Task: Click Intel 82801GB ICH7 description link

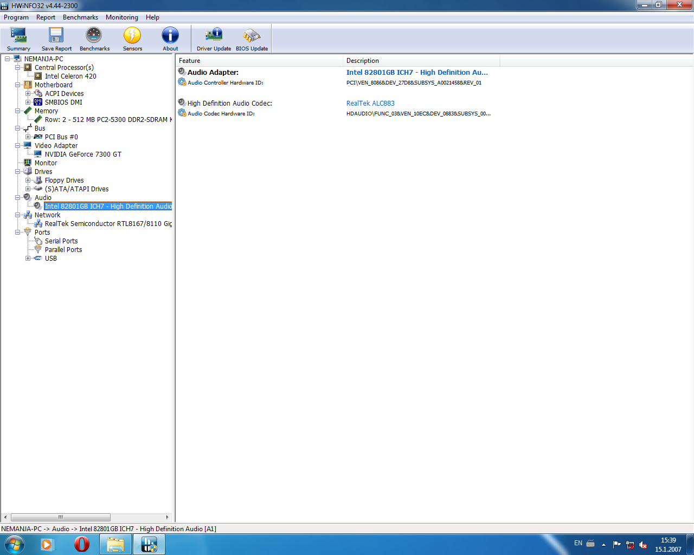Action: pyautogui.click(x=417, y=72)
